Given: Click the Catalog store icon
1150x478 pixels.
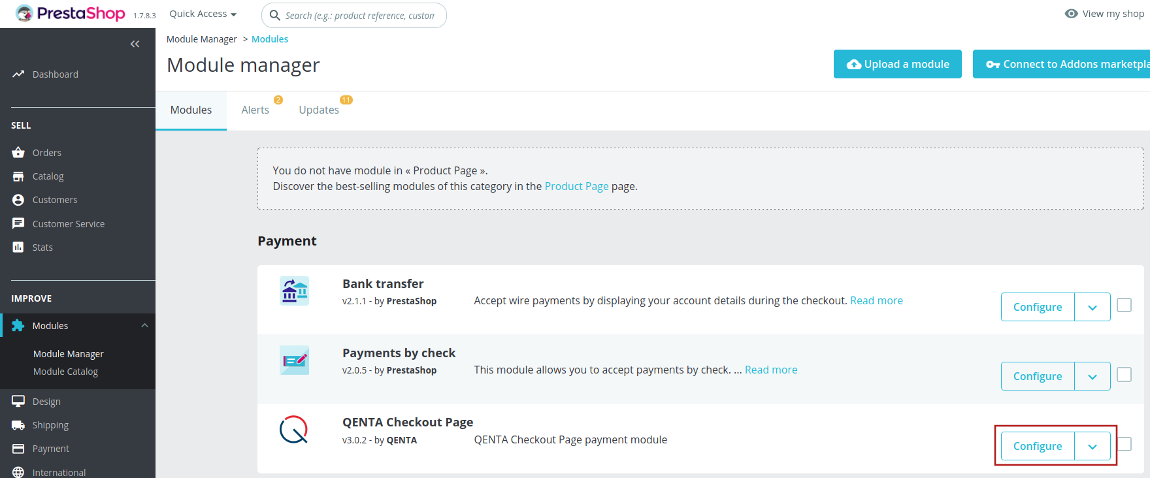Looking at the screenshot, I should point(18,176).
